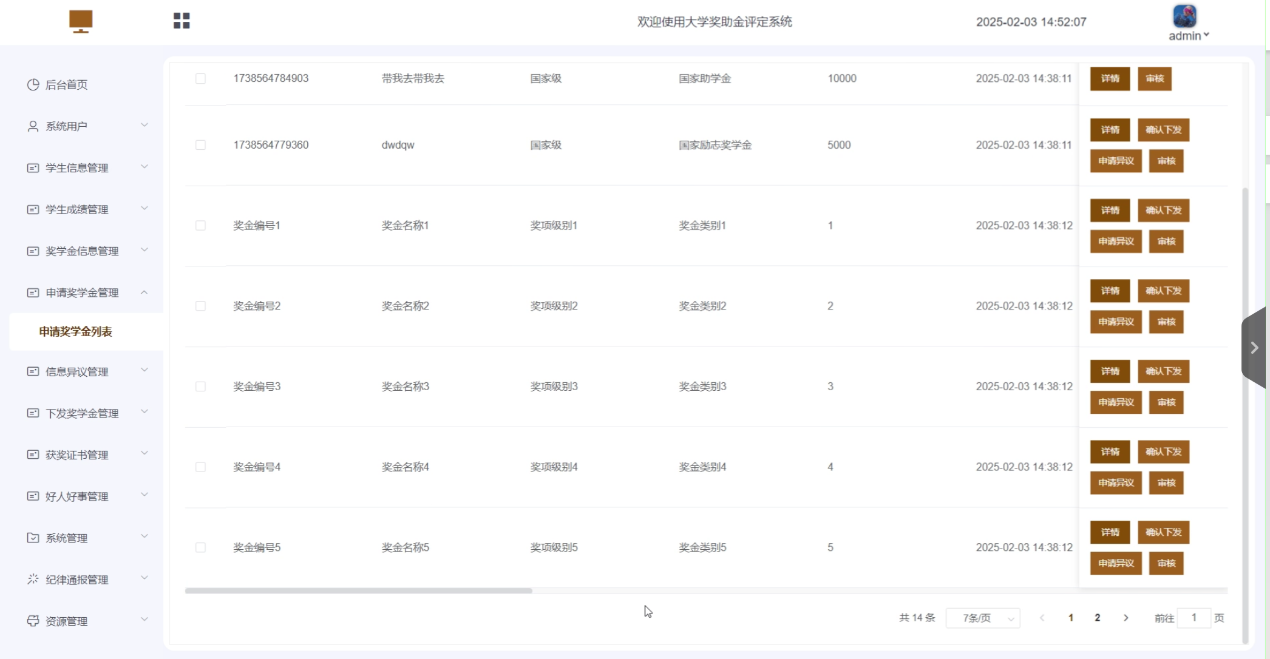Select checkbox for dwdqw row
Image resolution: width=1270 pixels, height=659 pixels.
200,145
